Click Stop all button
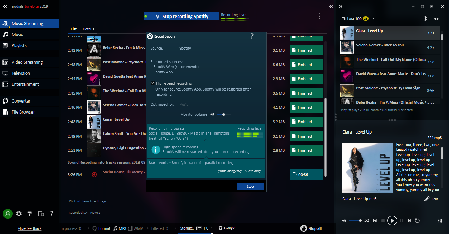This screenshot has height=234, width=449. pos(311,228)
